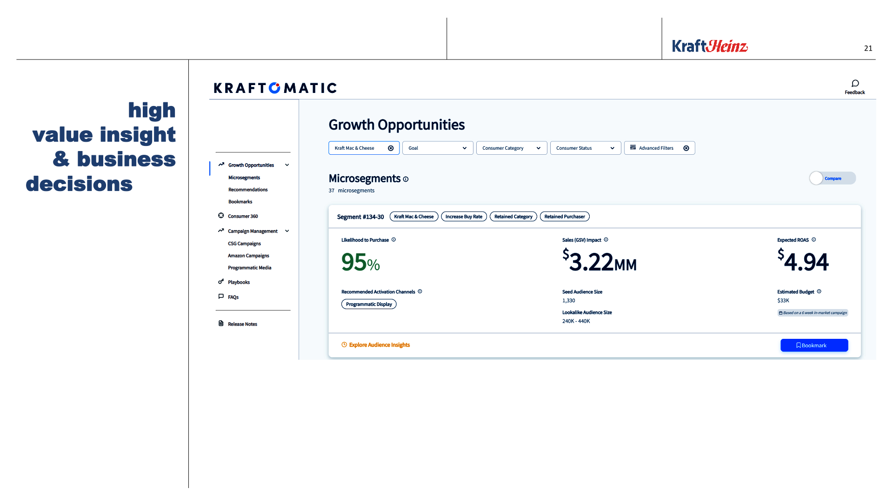Open the Feedback speech bubble icon
The height and width of the screenshot is (502, 893).
point(855,83)
